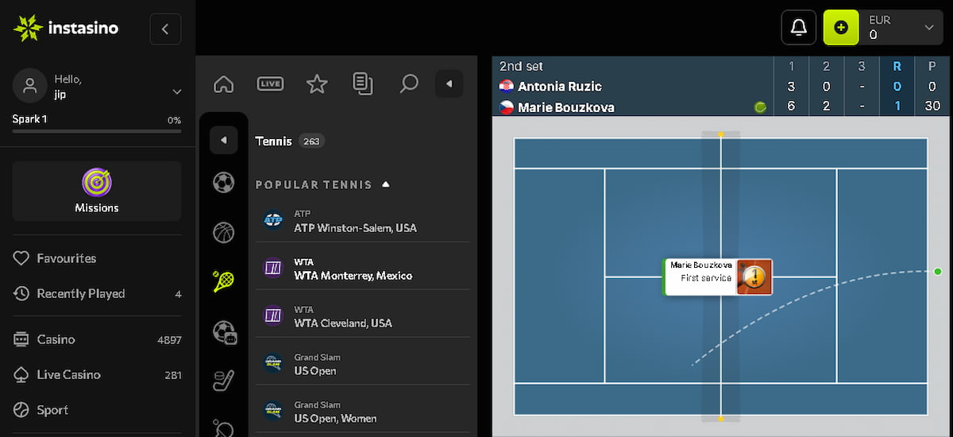The height and width of the screenshot is (437, 953).
Task: Open WTA Monterrey, Mexico tournament
Action: 363,269
